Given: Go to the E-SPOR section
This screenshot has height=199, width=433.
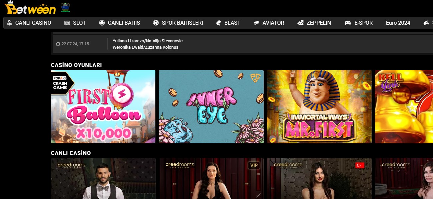Looking at the screenshot, I should [359, 23].
